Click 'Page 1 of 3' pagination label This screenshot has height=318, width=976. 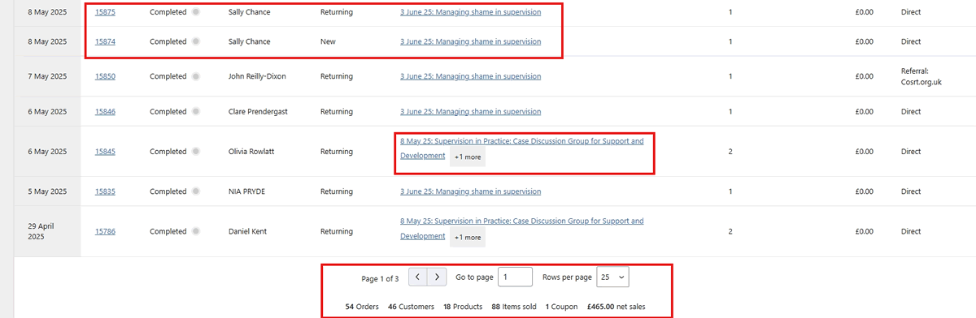click(x=380, y=278)
